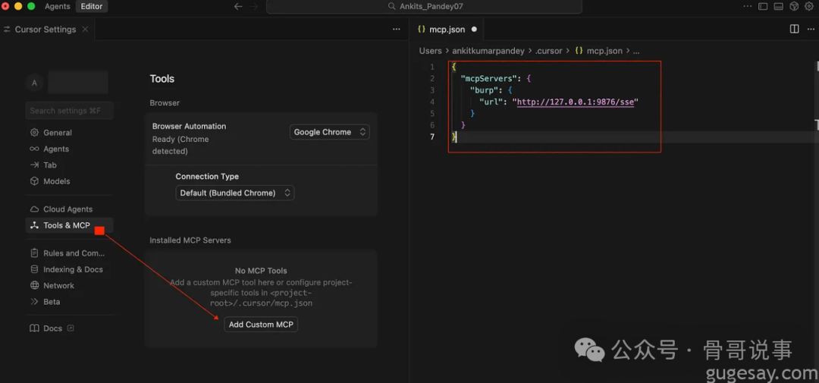This screenshot has height=383, width=819.
Task: Open the Beta settings section
Action: (51, 302)
